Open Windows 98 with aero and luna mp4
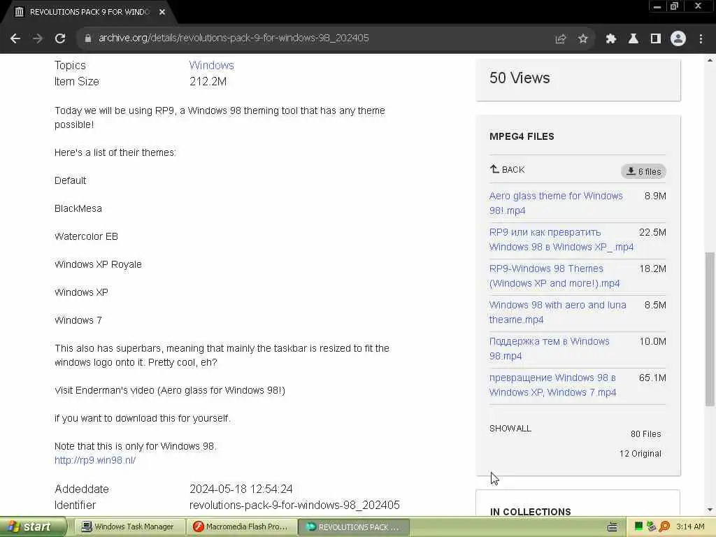This screenshot has width=716, height=537. 557,312
